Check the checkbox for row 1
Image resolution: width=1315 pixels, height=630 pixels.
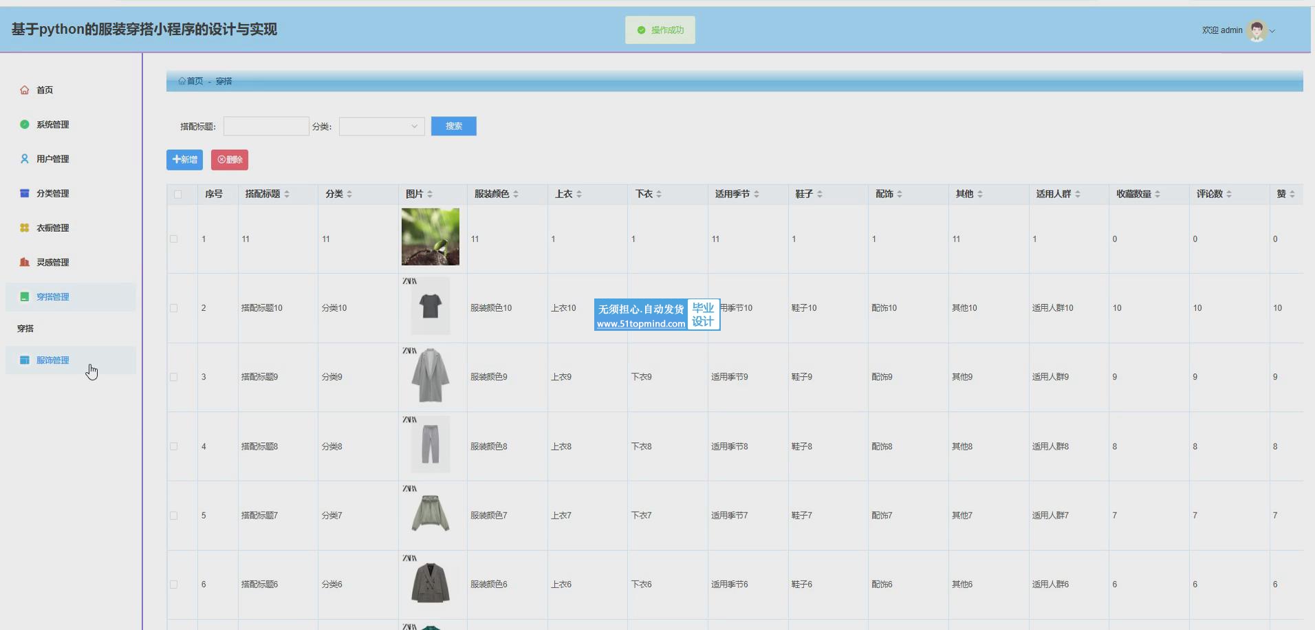tap(174, 239)
